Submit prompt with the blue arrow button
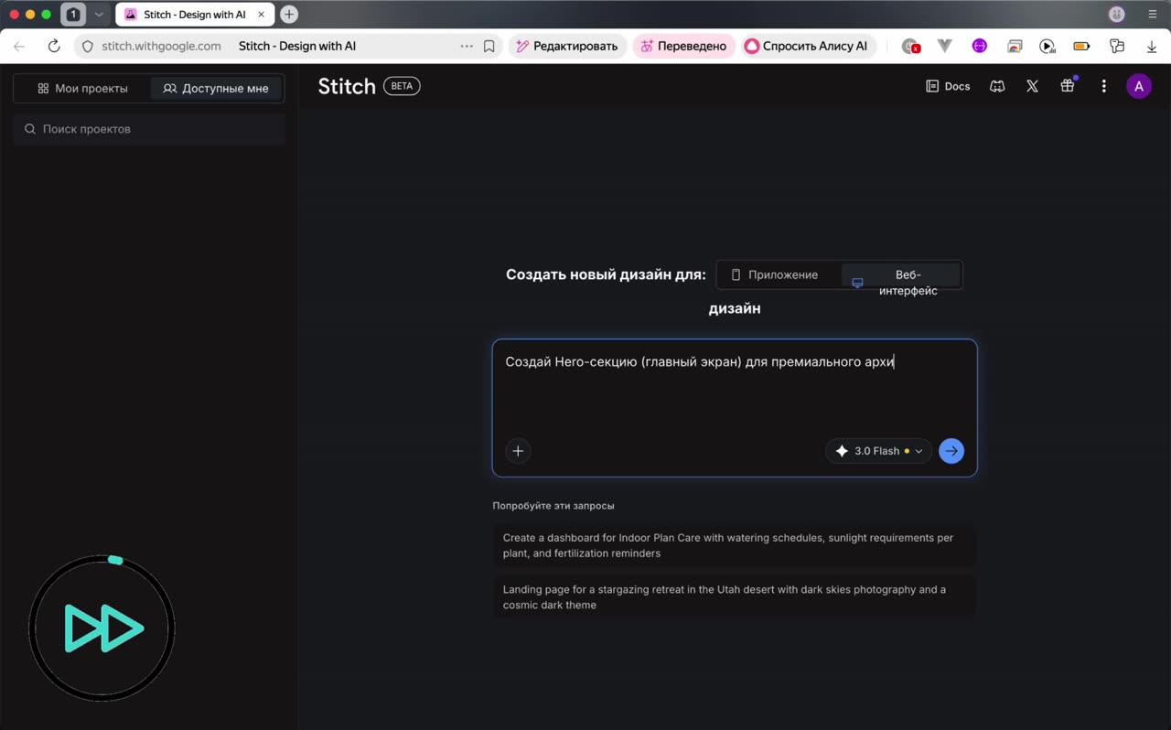Screen dimensions: 1171x730 click(x=951, y=451)
